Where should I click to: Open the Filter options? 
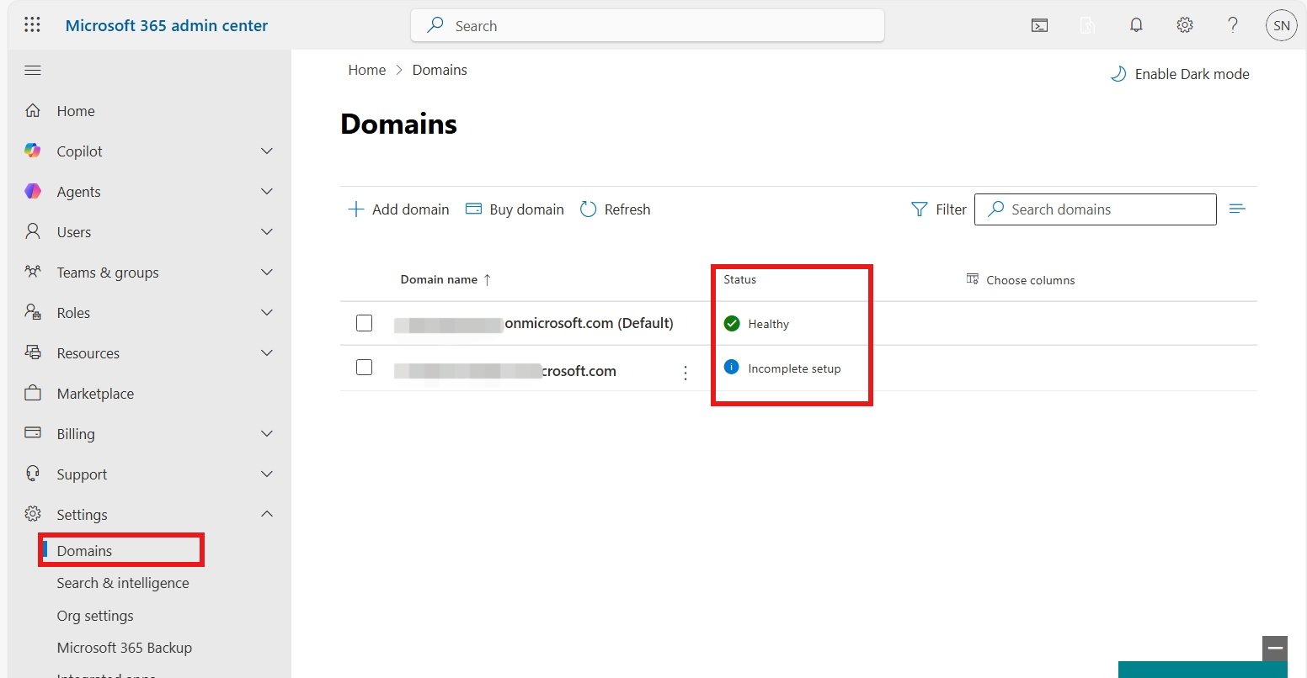tap(939, 209)
